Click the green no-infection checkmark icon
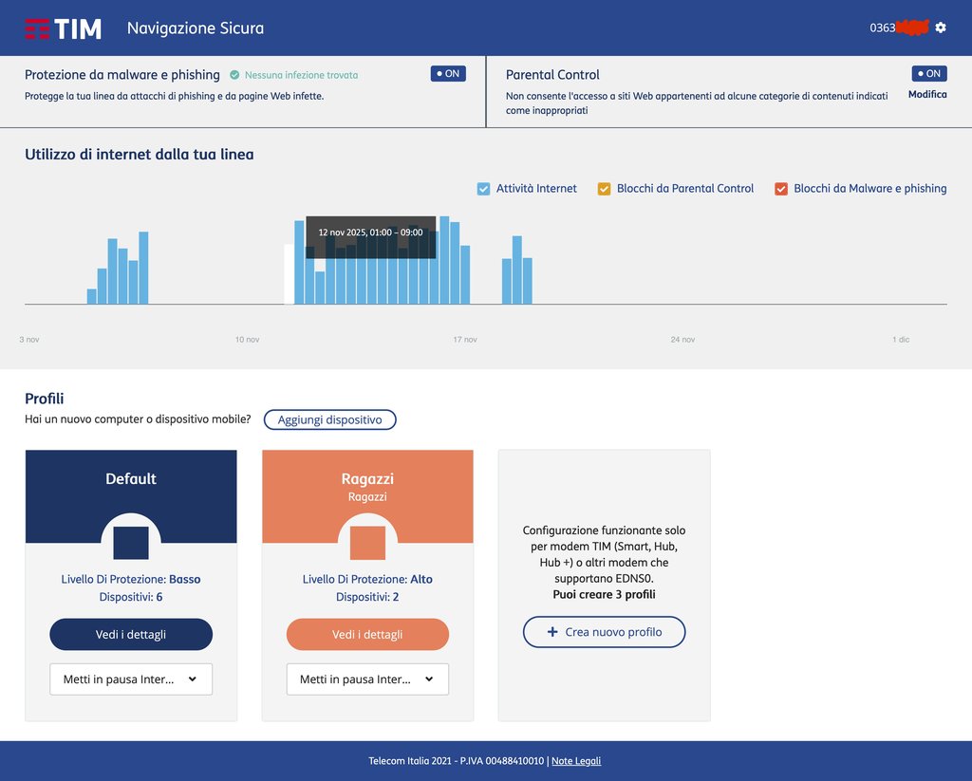The width and height of the screenshot is (972, 781). tap(234, 75)
